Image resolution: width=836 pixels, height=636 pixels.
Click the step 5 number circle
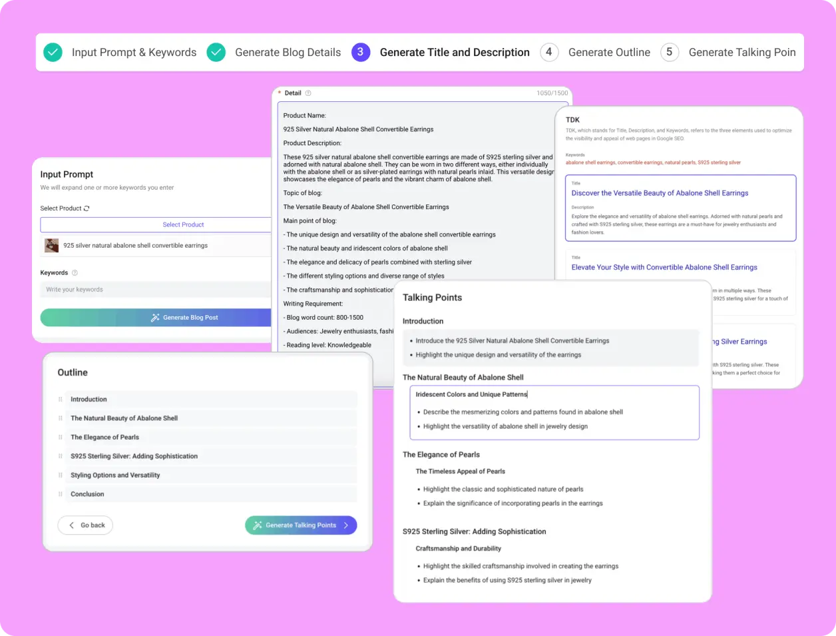[x=669, y=53]
